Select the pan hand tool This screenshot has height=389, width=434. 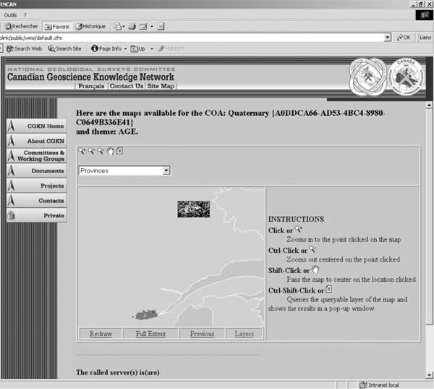click(x=111, y=151)
